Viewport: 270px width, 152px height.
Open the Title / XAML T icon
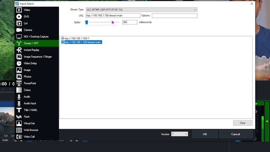[19, 110]
